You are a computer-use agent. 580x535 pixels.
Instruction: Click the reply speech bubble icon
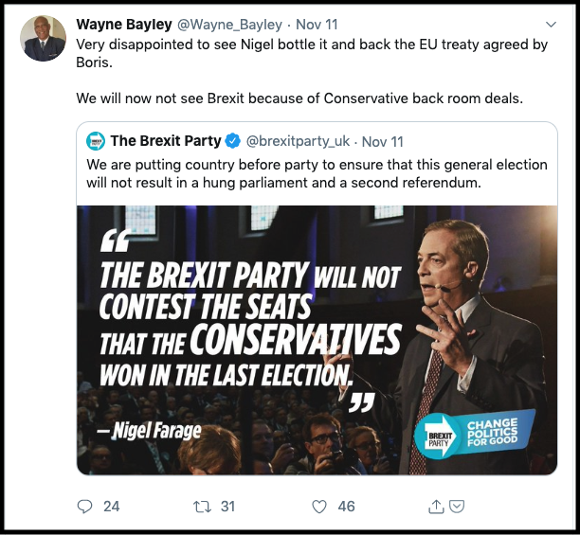tap(84, 507)
